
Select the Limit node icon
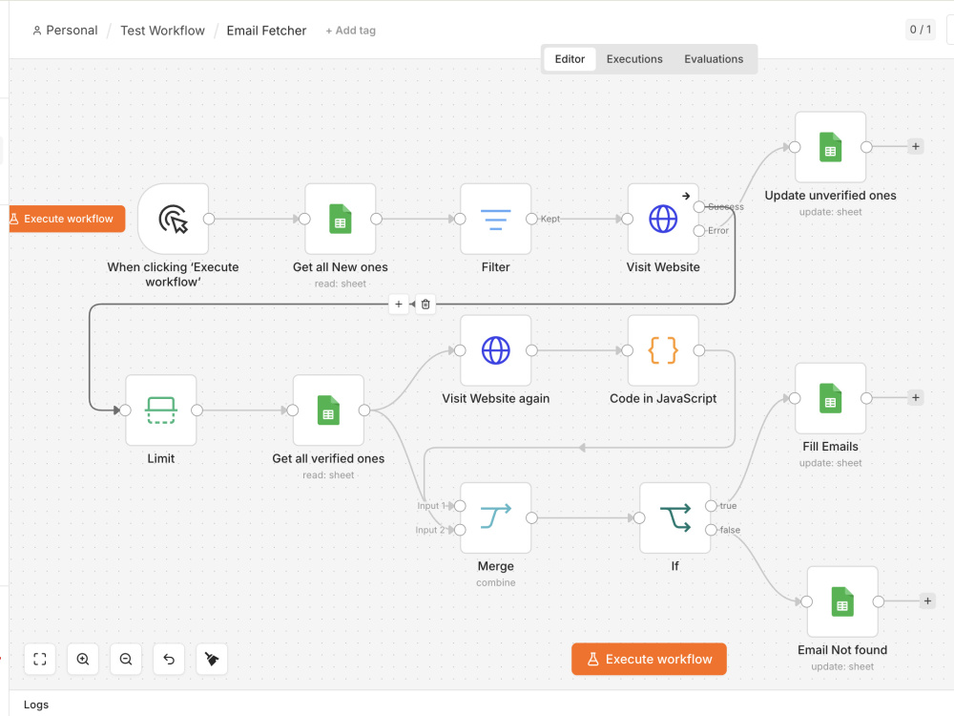point(161,411)
